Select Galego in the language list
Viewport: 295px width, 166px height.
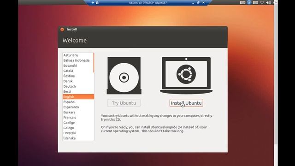click(78, 128)
